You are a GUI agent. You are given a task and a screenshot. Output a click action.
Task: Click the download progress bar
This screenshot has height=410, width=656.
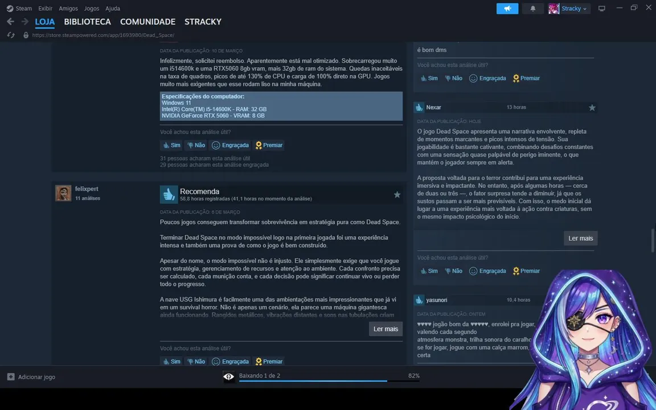point(329,381)
